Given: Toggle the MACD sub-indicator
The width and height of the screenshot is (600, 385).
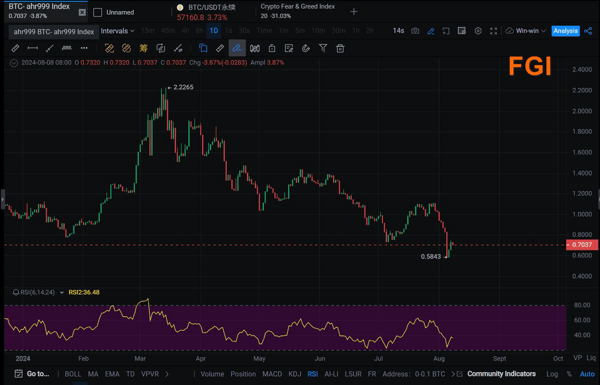Looking at the screenshot, I should [x=272, y=374].
